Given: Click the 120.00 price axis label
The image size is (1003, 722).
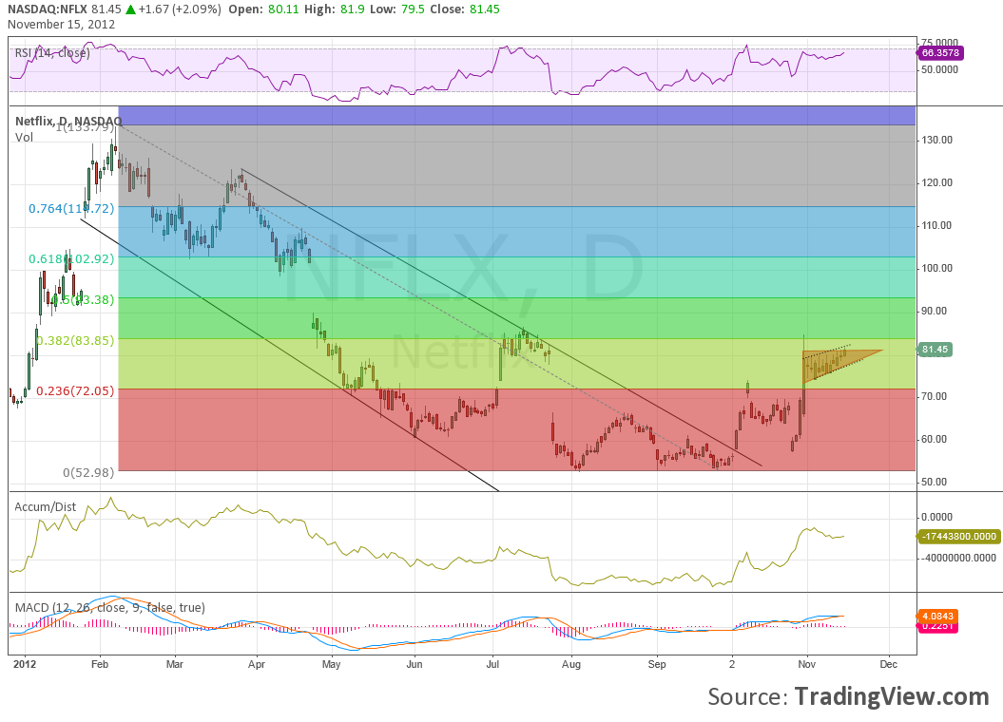Looking at the screenshot, I should (936, 182).
